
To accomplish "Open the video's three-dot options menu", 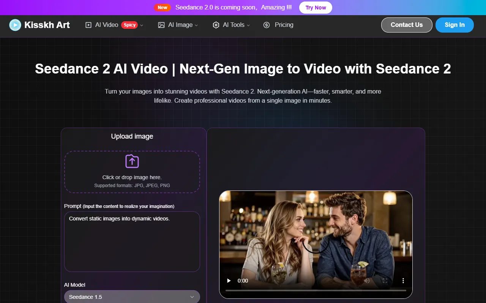I will click(403, 281).
